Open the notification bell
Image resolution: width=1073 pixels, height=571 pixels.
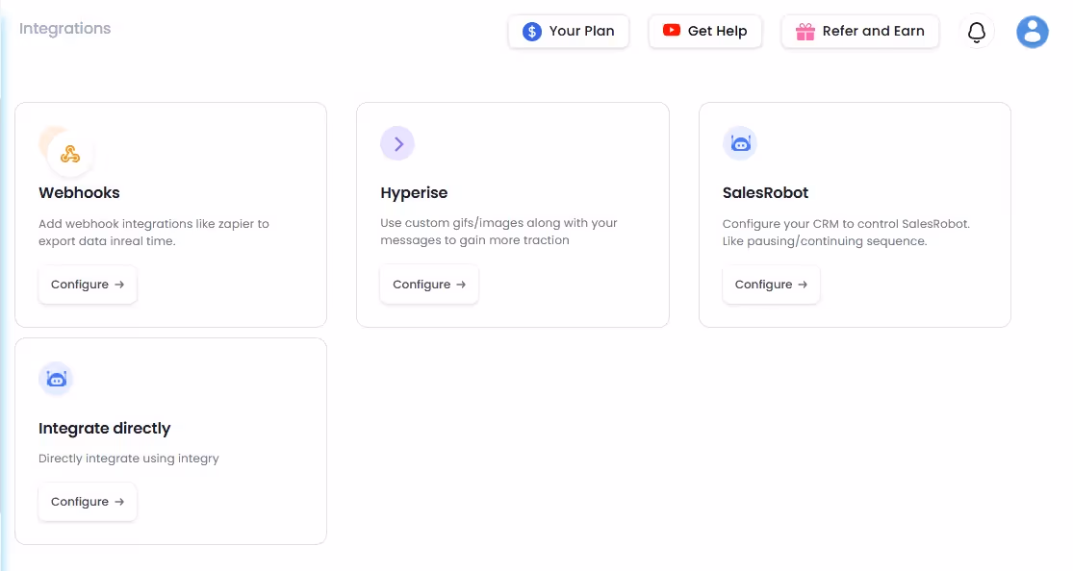[x=976, y=32]
